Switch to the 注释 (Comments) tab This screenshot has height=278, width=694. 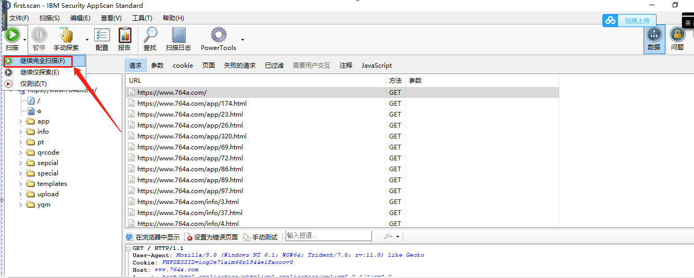click(x=346, y=66)
